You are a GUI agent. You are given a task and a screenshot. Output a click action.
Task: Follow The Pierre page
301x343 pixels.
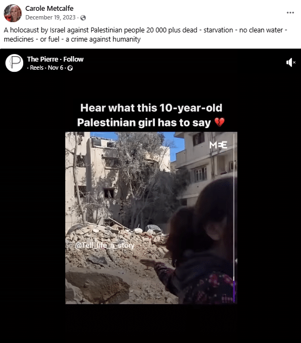coord(73,59)
